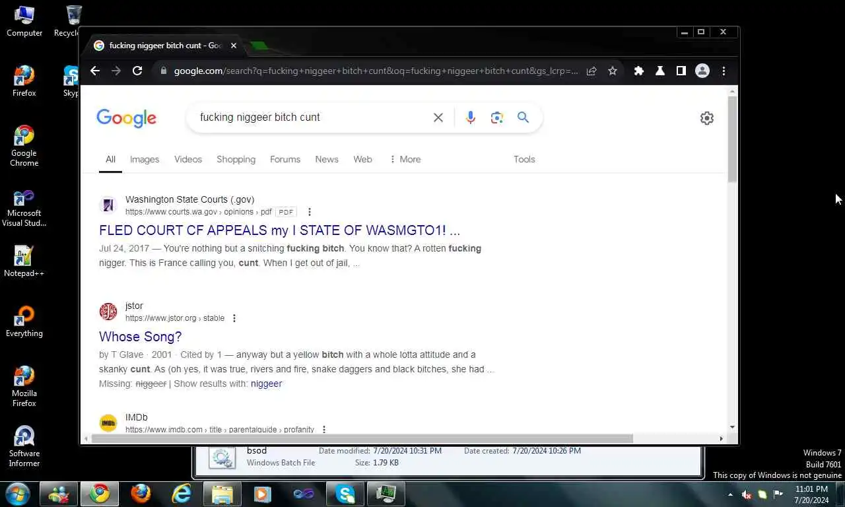Select the Firefox desktop shortcut
Viewport: 845px width, 507px height.
(24, 81)
